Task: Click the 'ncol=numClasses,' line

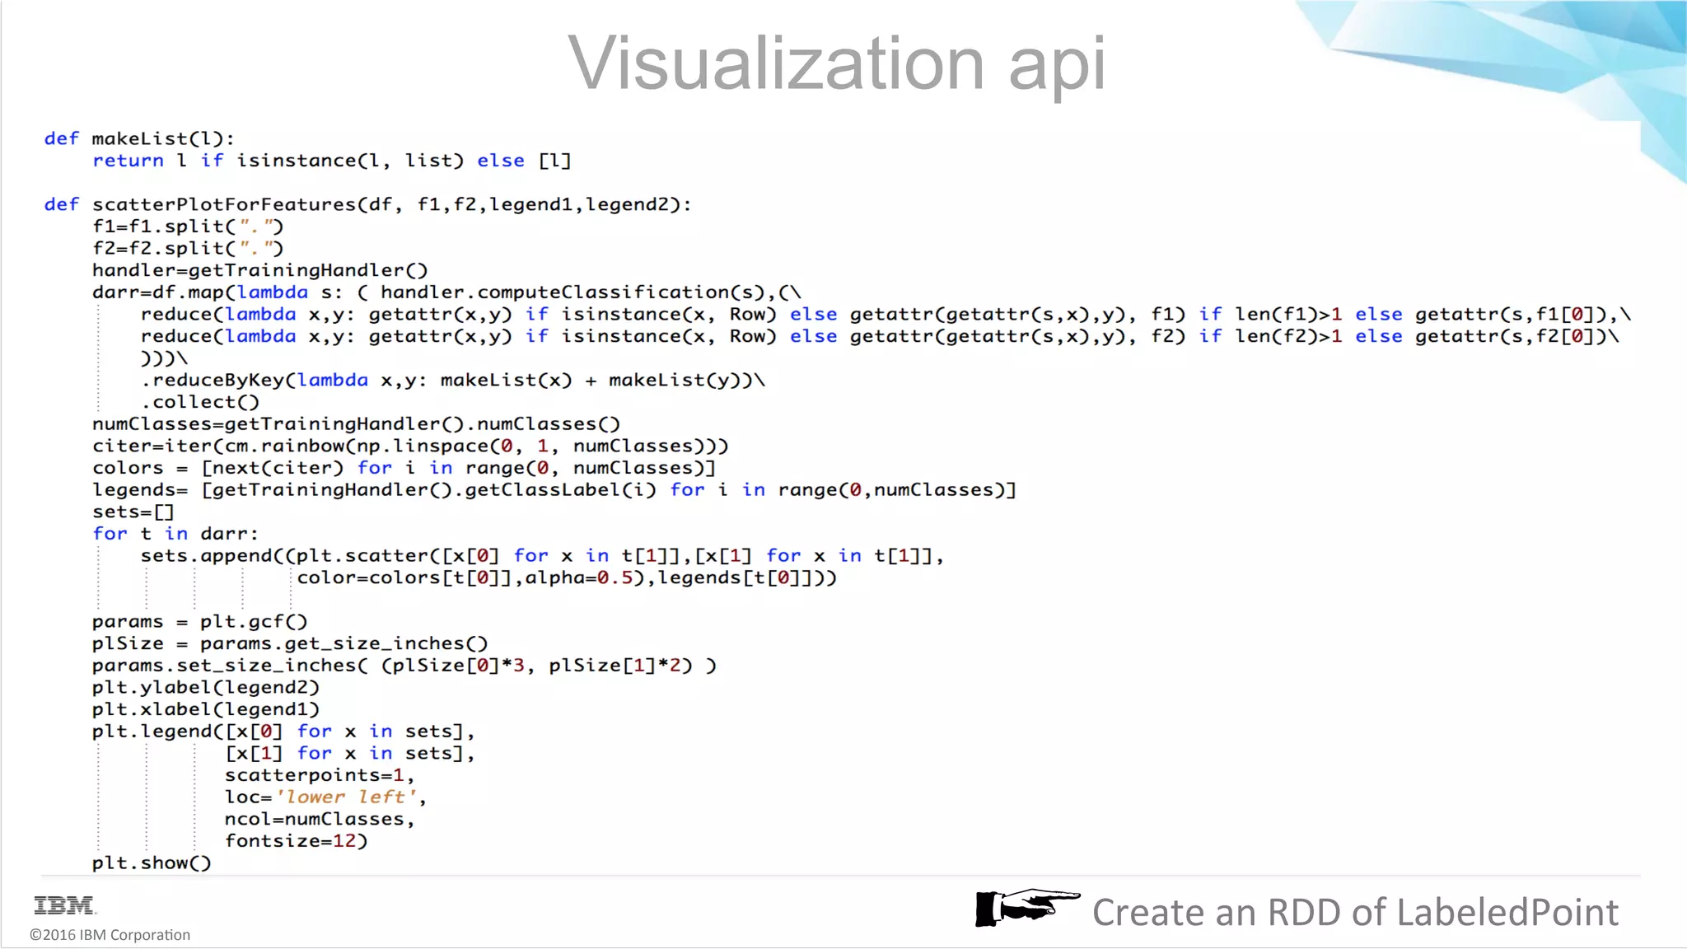Action: click(x=320, y=820)
